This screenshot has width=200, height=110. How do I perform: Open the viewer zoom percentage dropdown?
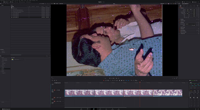[57, 3]
